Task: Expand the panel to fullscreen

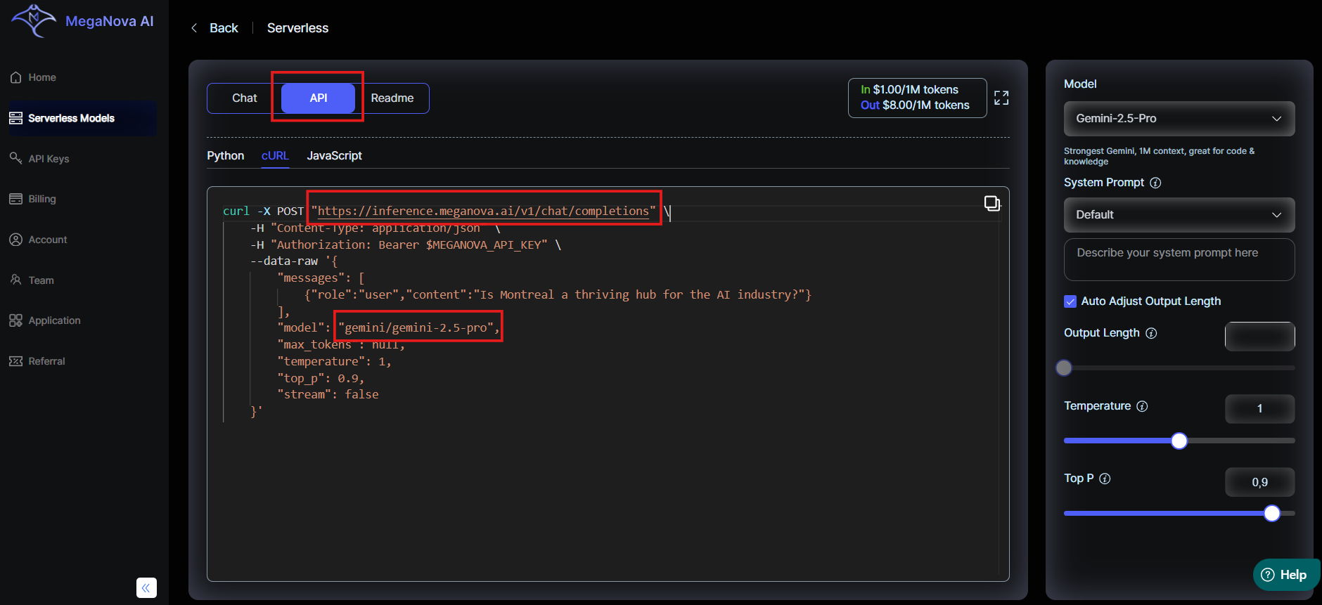Action: click(x=1001, y=98)
